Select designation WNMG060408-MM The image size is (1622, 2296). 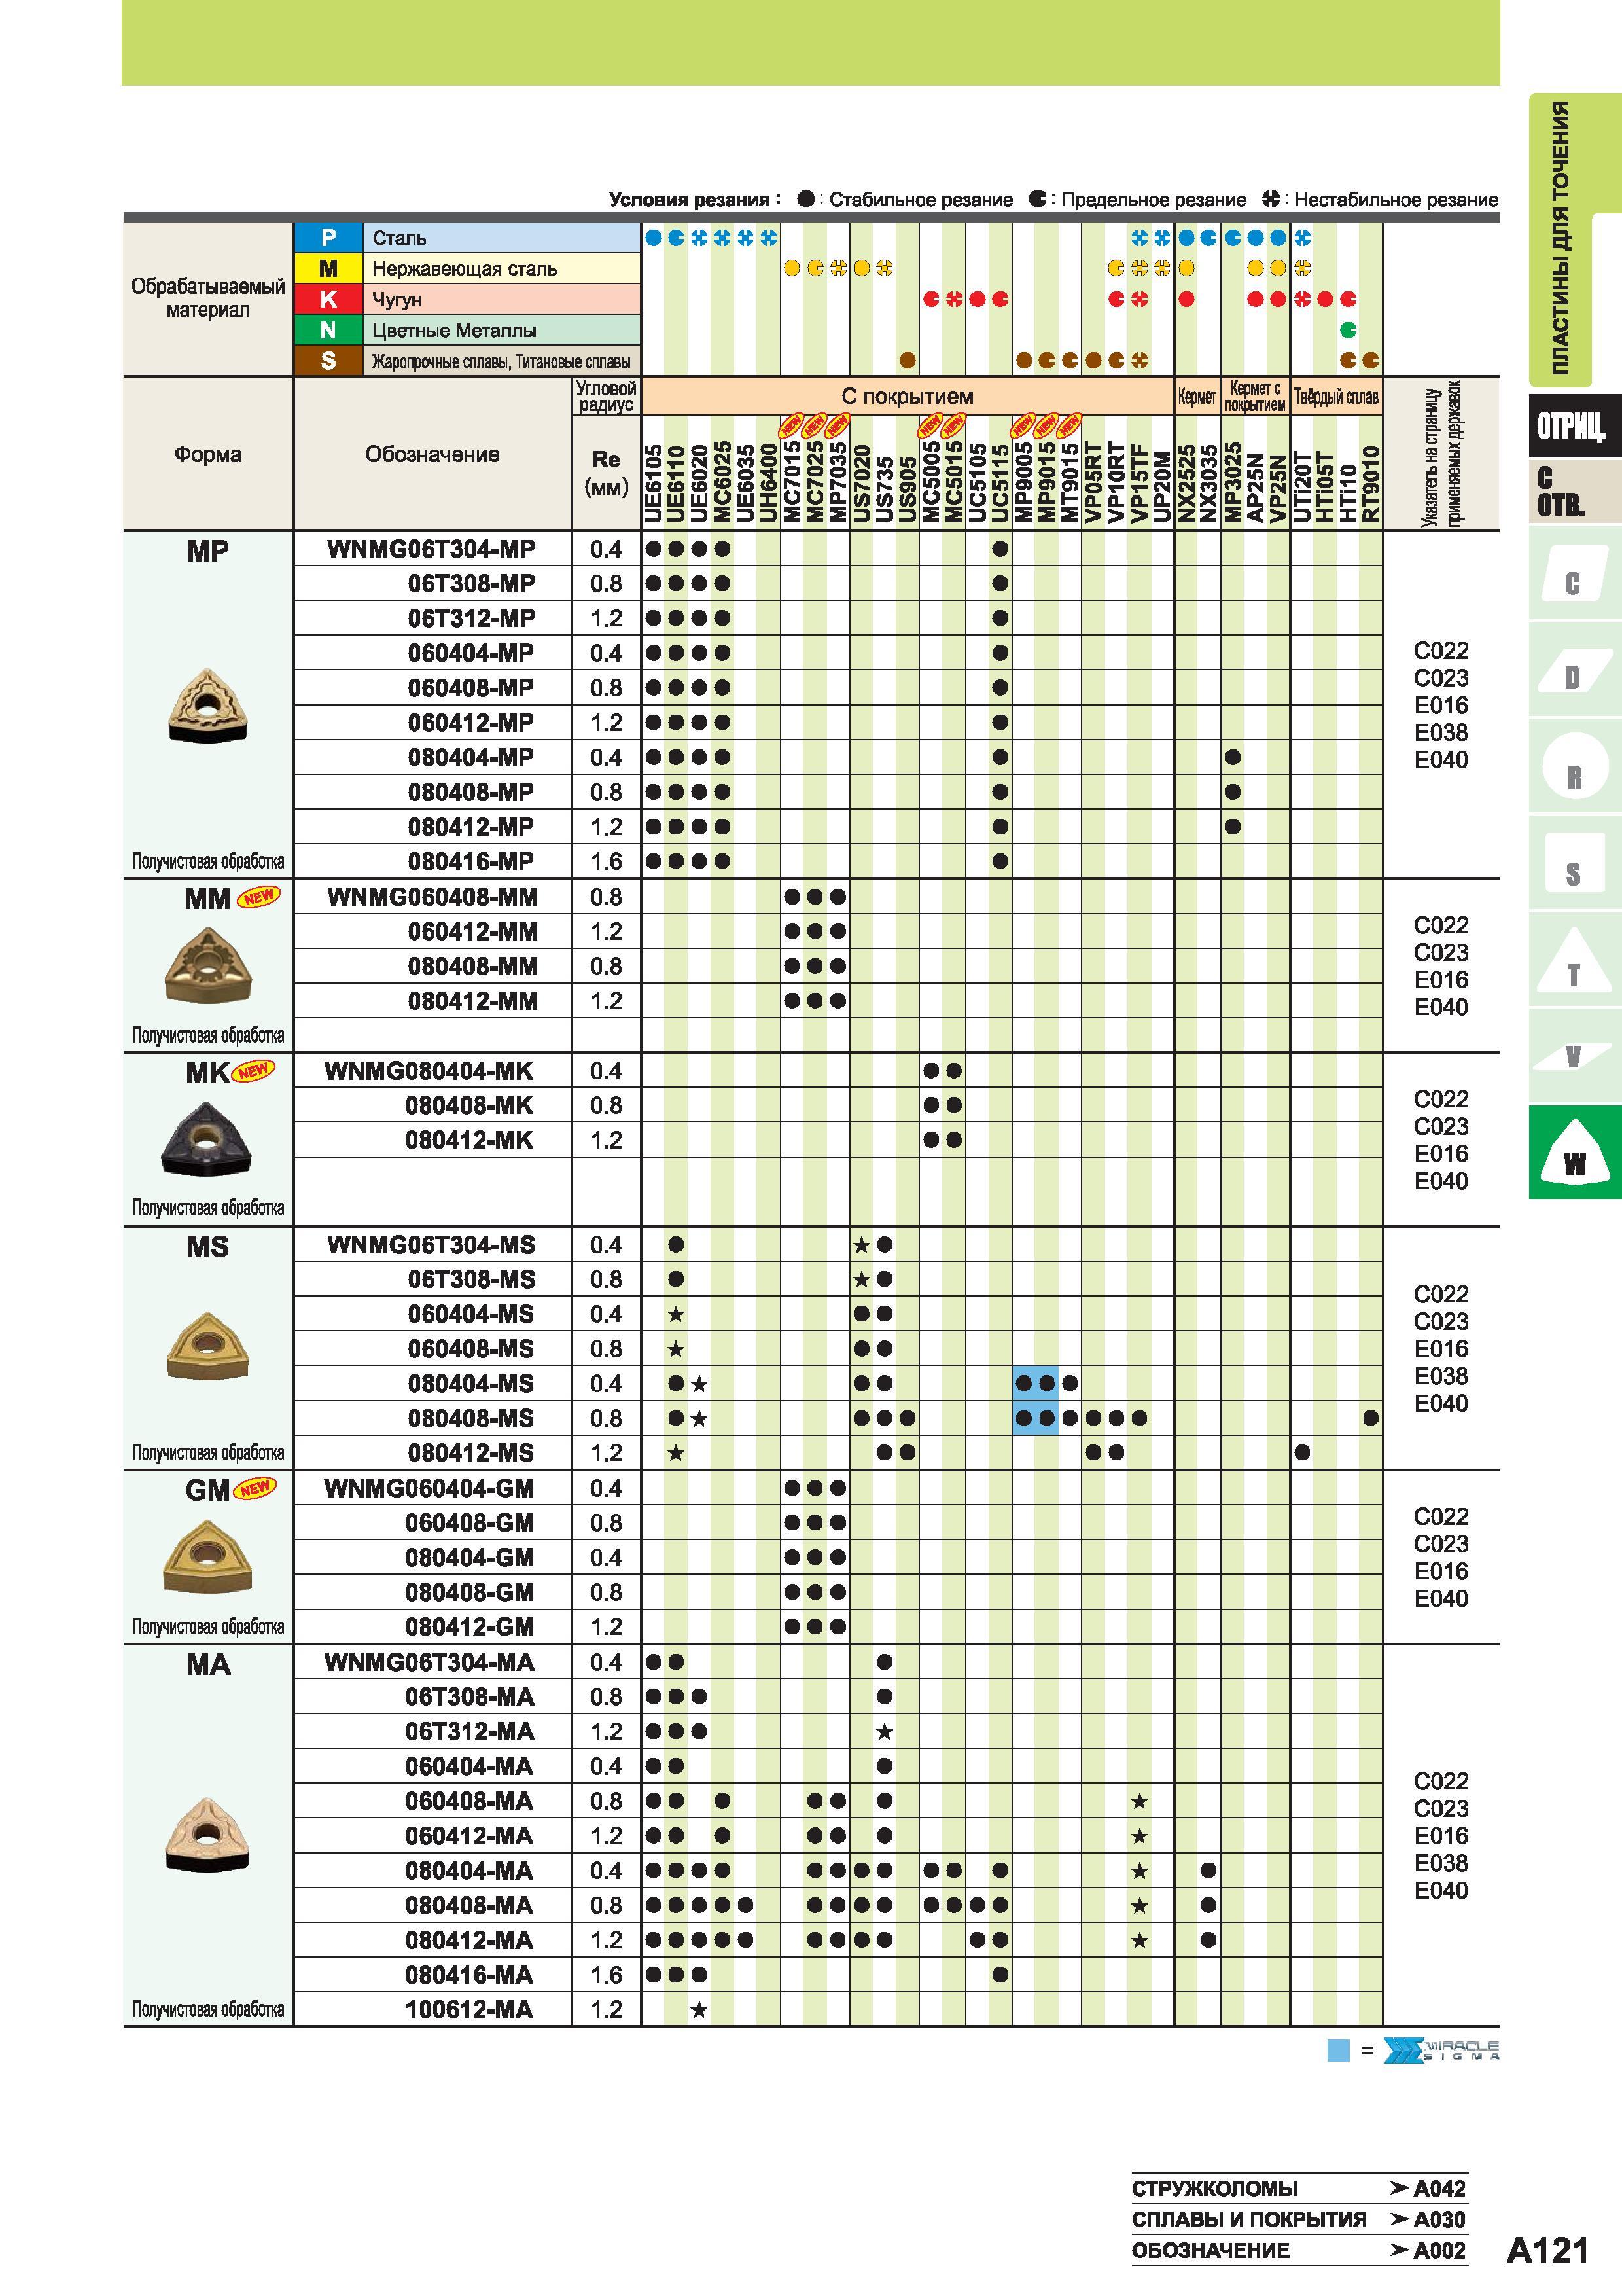tap(432, 897)
